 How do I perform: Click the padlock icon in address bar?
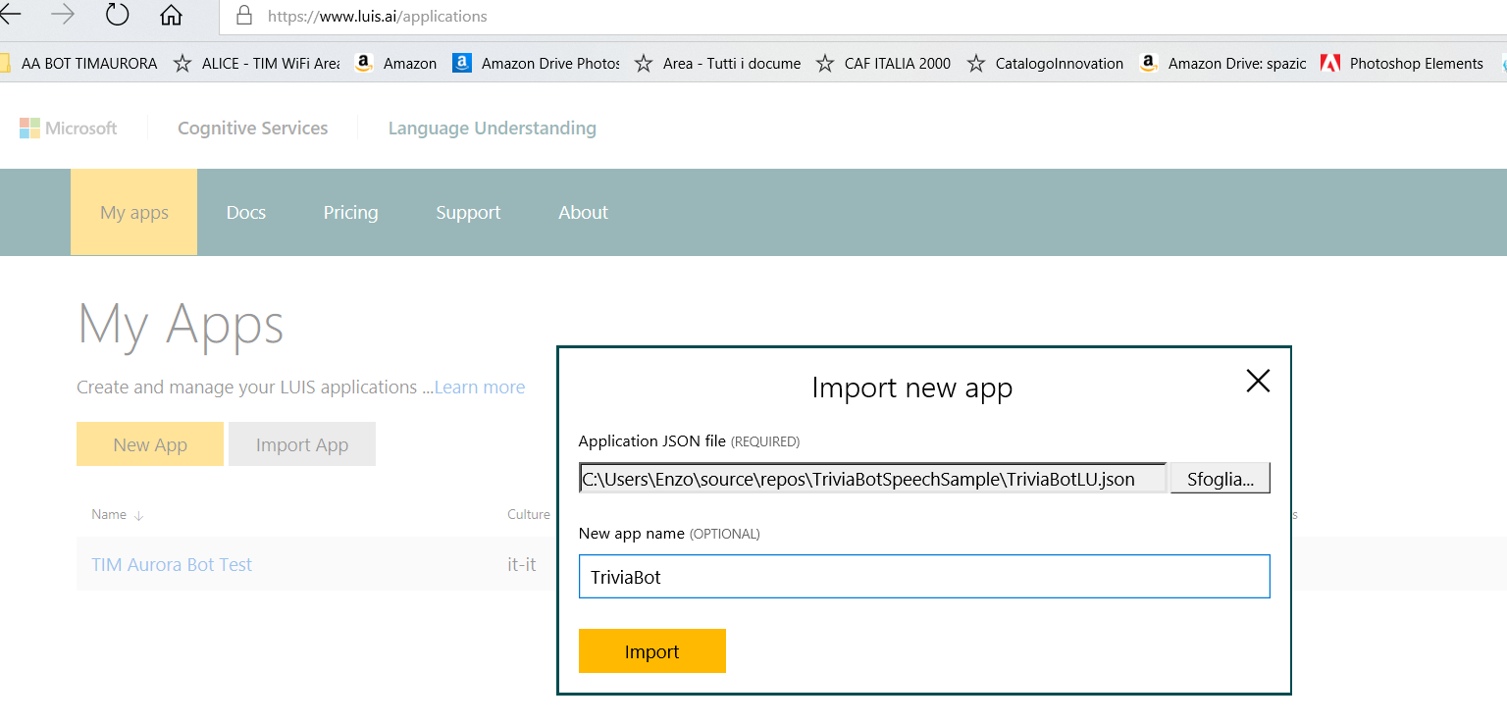(244, 16)
